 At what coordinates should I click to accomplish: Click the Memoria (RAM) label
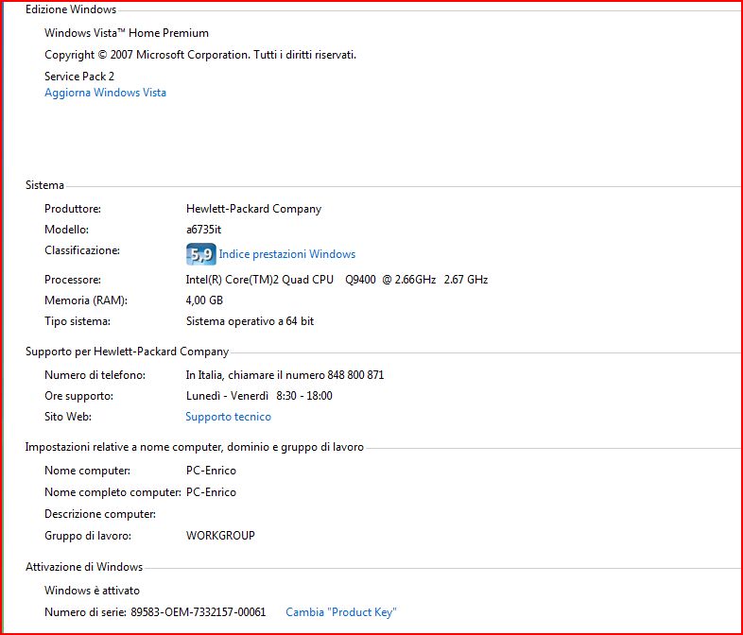point(86,300)
